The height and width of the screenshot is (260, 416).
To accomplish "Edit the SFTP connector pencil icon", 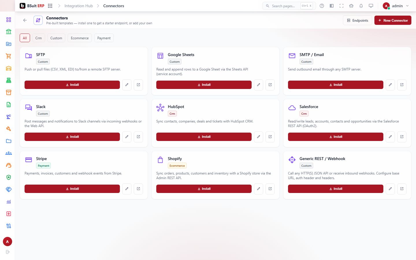I will click(127, 85).
